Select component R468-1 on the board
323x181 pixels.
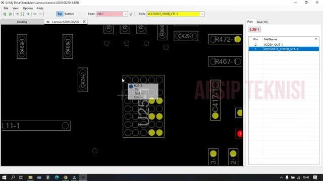click(68, 46)
